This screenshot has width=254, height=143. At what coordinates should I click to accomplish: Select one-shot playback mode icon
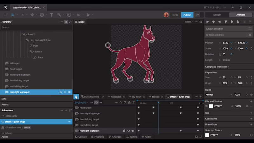pos(92,102)
